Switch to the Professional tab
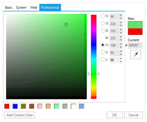 (x=50, y=8)
